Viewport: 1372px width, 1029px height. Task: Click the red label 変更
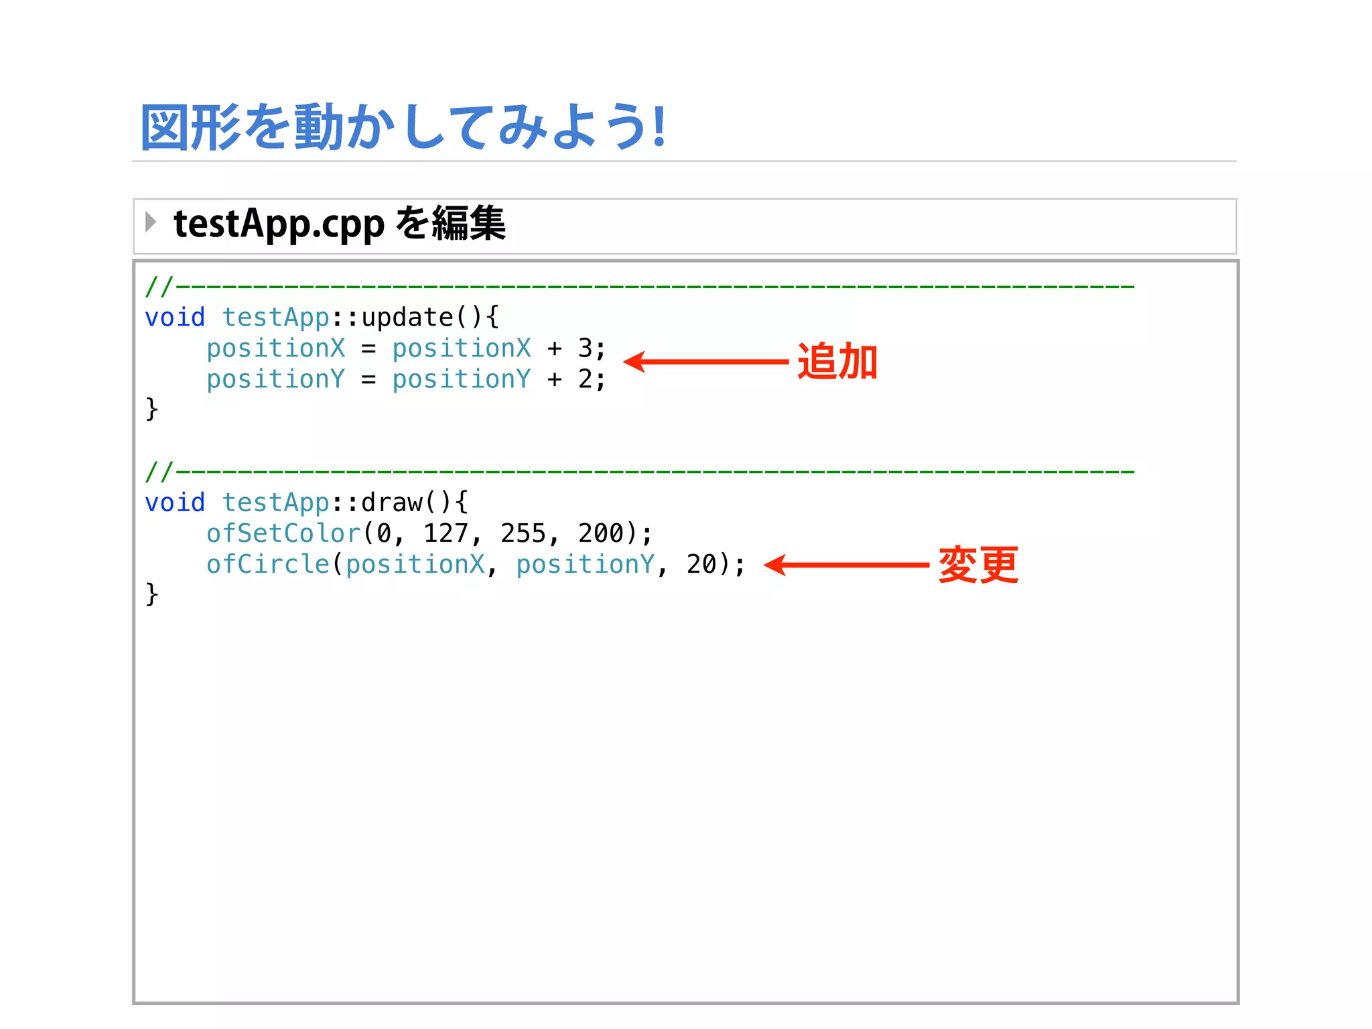[x=978, y=565]
